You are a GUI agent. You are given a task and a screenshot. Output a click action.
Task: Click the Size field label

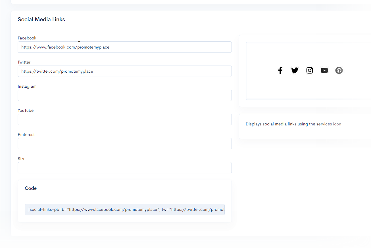(22, 159)
